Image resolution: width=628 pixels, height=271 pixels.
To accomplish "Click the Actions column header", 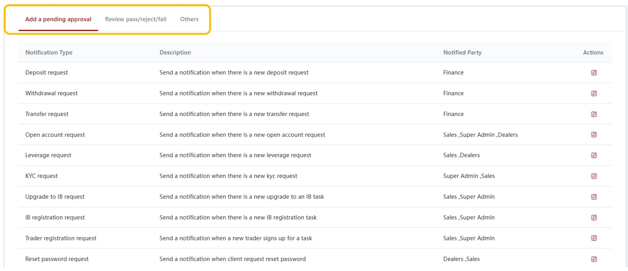I will (593, 53).
